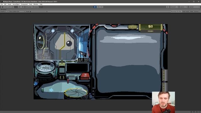
Task: Open the Layers dropdown
Action: 183,7
